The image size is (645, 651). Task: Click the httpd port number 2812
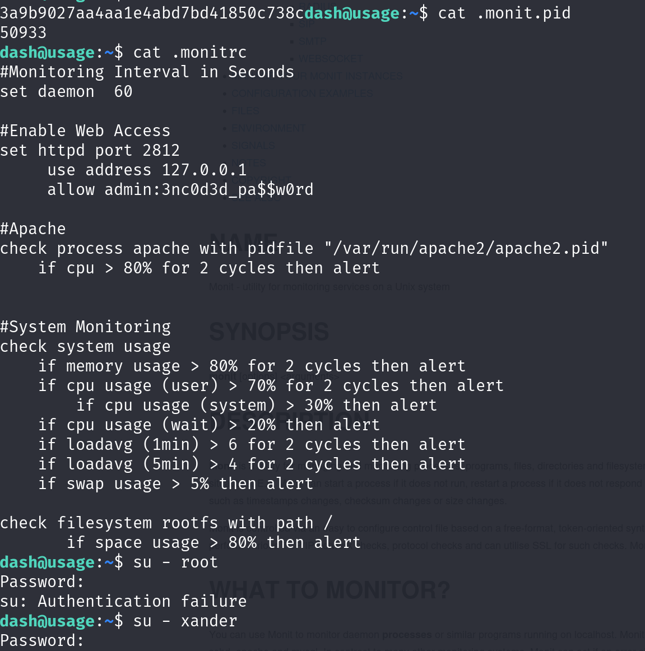(161, 151)
